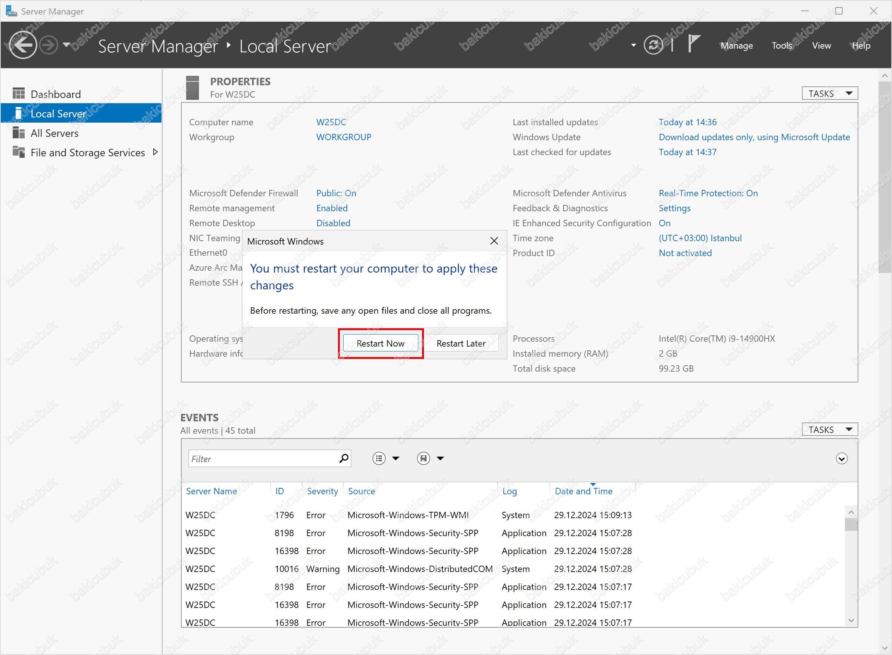Open dropdown arrow left of Refresh icon
892x655 pixels.
tap(634, 45)
